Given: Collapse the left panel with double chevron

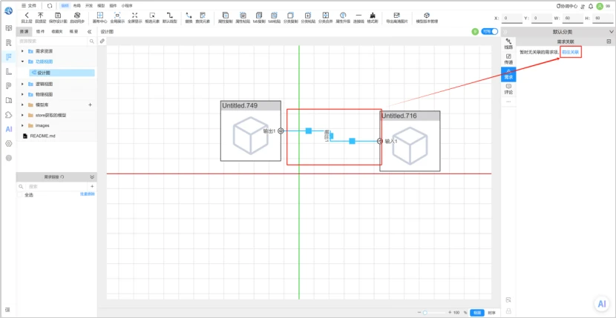Looking at the screenshot, I should (x=89, y=32).
